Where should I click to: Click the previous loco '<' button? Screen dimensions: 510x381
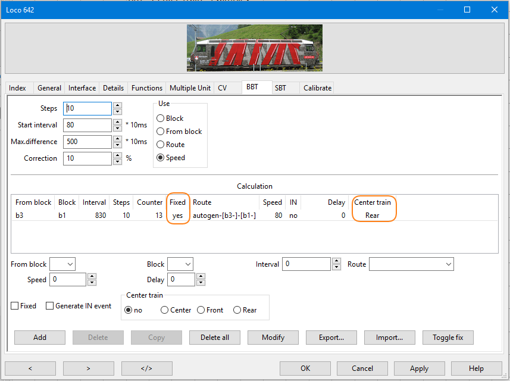30,368
